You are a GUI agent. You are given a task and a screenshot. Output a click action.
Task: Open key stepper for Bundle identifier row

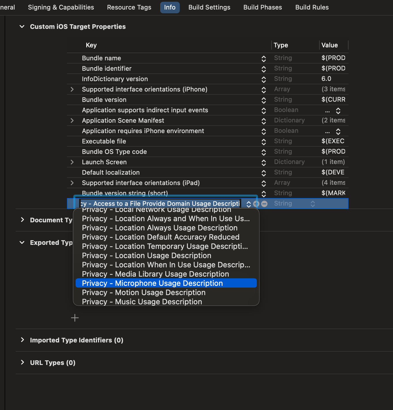click(x=264, y=69)
